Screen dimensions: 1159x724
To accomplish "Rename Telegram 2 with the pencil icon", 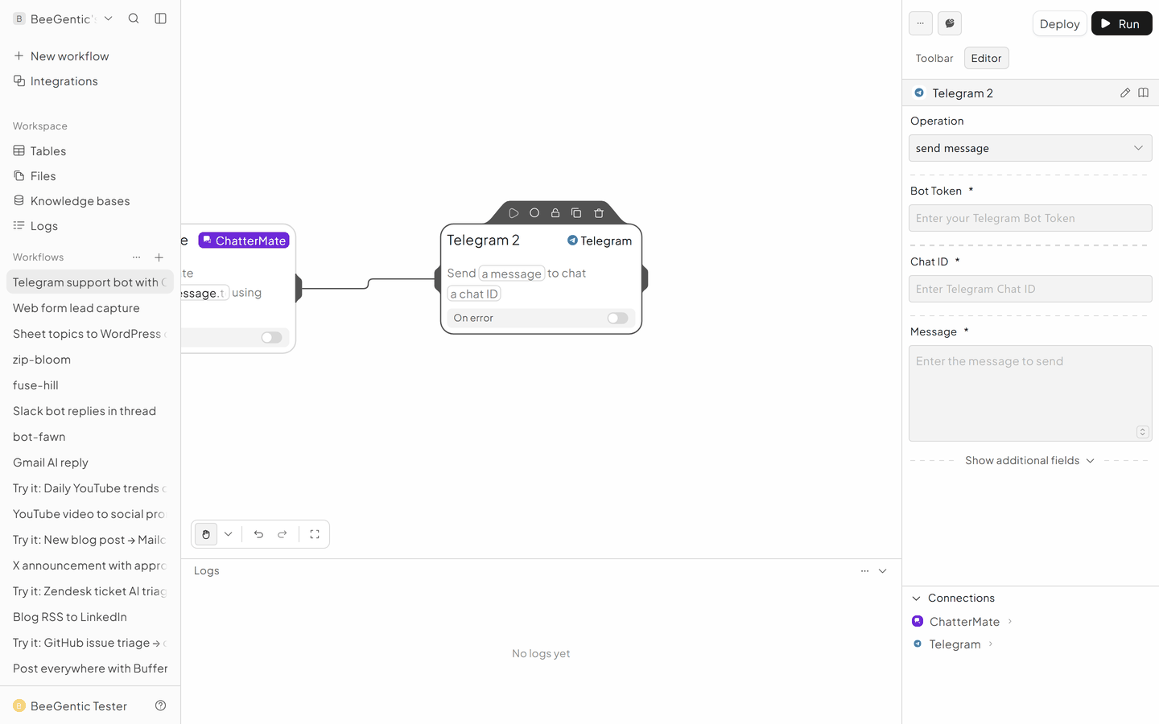I will [x=1125, y=93].
